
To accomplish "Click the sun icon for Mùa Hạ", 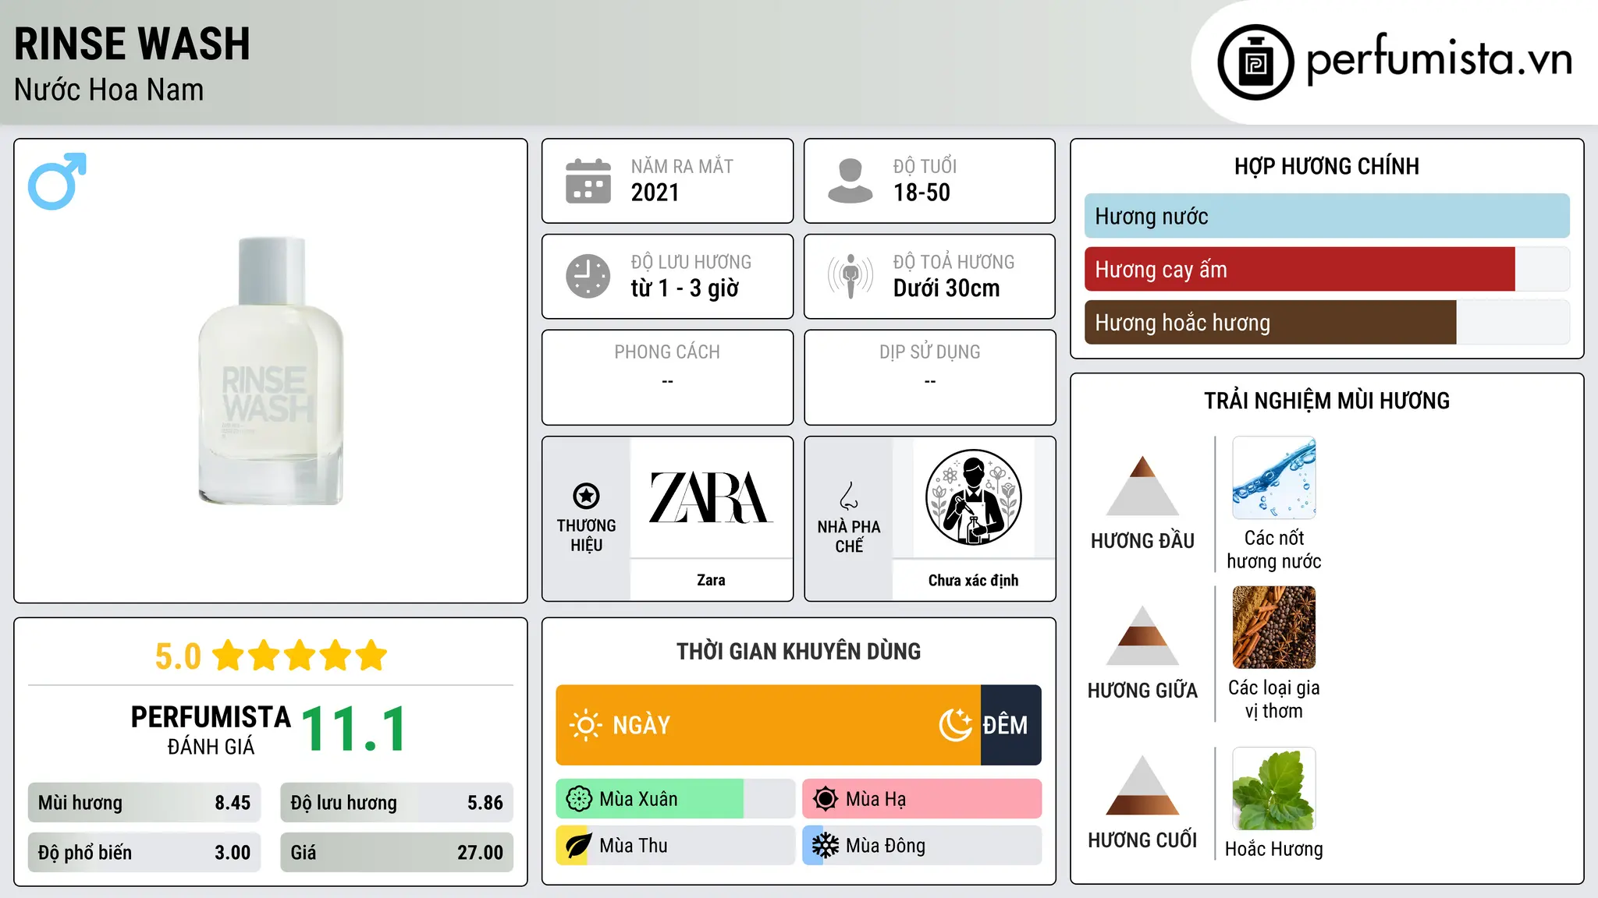I will coord(826,799).
